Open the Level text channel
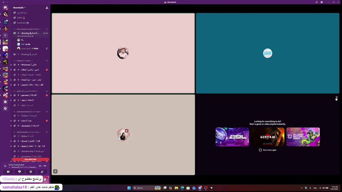342x192 pixels. [x=30, y=85]
